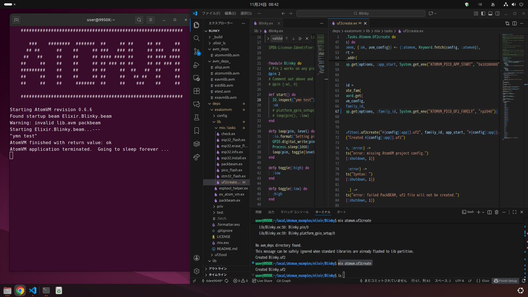Open Git Graph from the status bar
The height and width of the screenshot is (297, 528).
tap(283, 281)
